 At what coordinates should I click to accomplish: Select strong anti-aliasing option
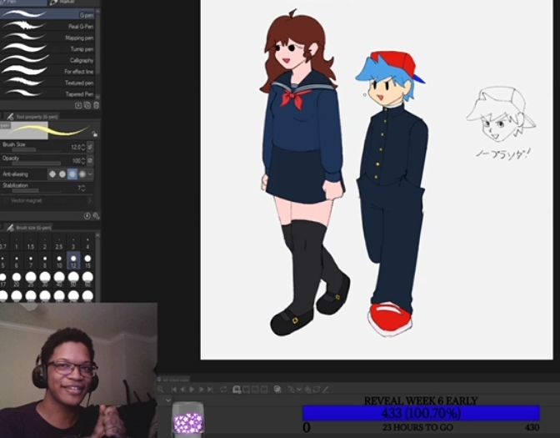click(x=82, y=174)
